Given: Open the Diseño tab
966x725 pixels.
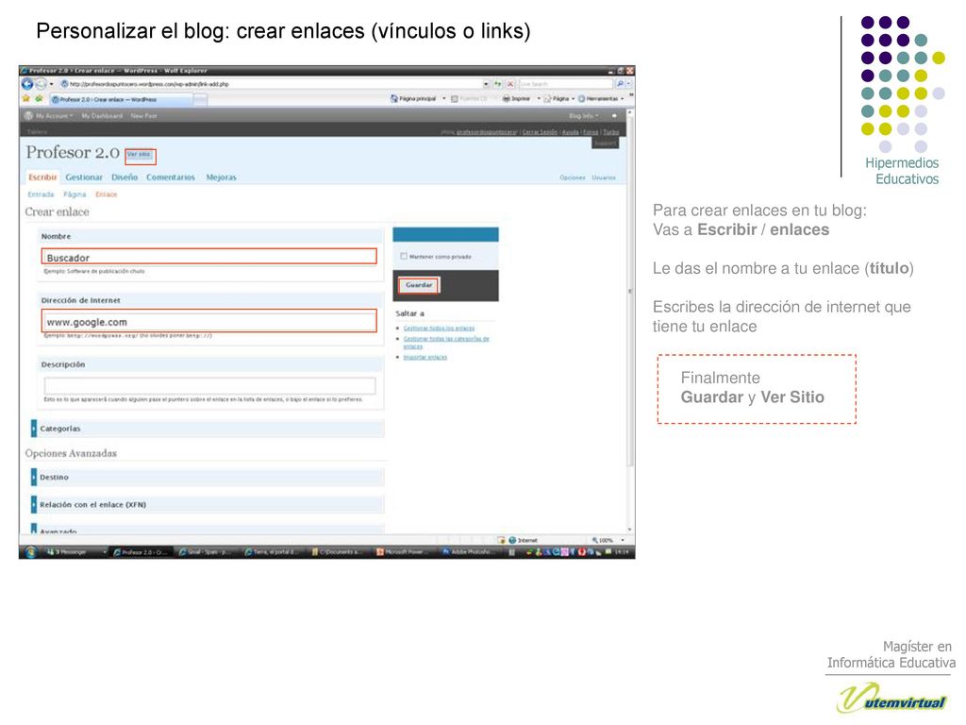Looking at the screenshot, I should pos(125,177).
